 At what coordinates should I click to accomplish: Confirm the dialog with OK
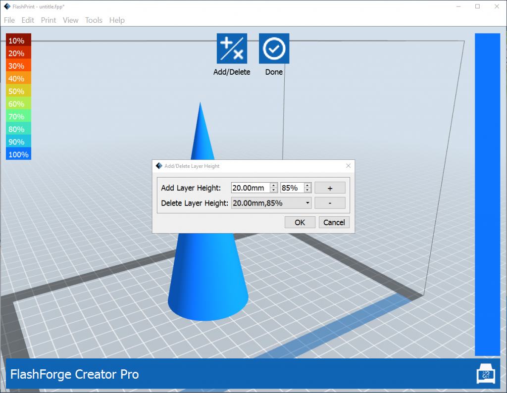300,222
